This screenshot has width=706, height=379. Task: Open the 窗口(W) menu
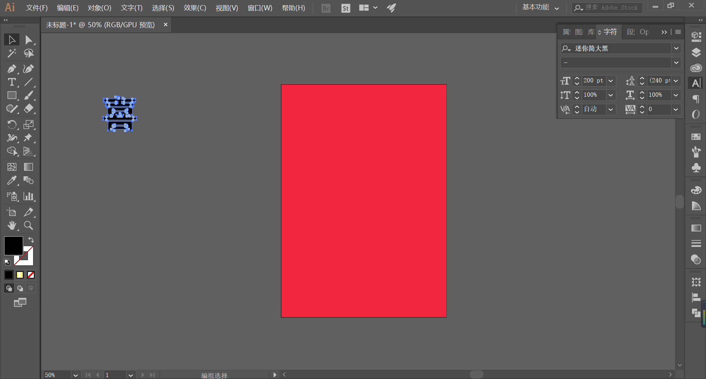(x=260, y=8)
